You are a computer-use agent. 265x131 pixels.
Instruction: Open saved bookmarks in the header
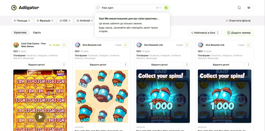[239, 8]
